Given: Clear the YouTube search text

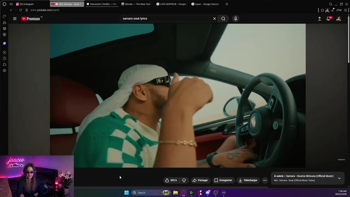Looking at the screenshot, I should (215, 19).
